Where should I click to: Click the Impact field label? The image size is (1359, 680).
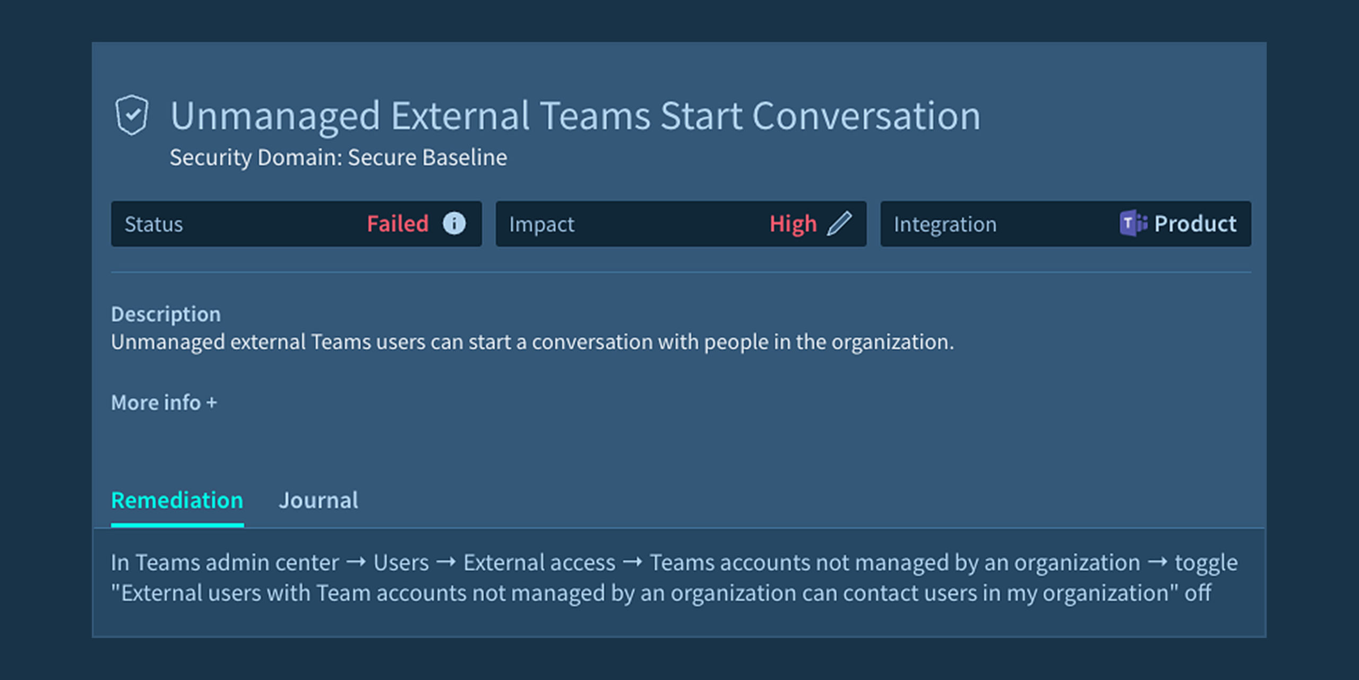(541, 224)
